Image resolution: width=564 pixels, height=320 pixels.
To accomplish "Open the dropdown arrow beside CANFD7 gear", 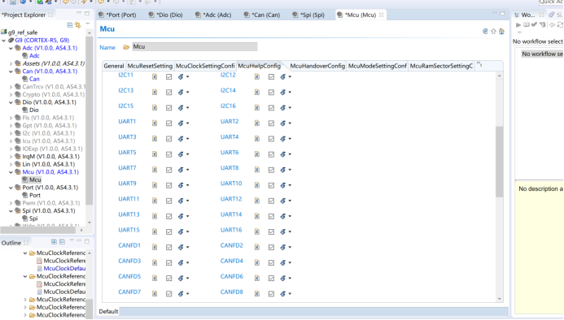I will 188,294.
